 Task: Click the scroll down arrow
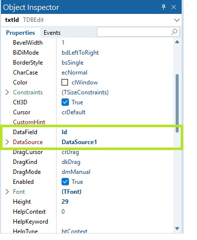click(x=177, y=229)
